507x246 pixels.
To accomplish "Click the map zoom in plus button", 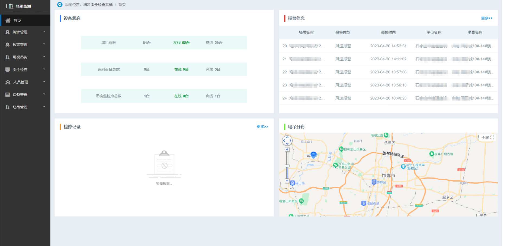I will click(x=287, y=149).
